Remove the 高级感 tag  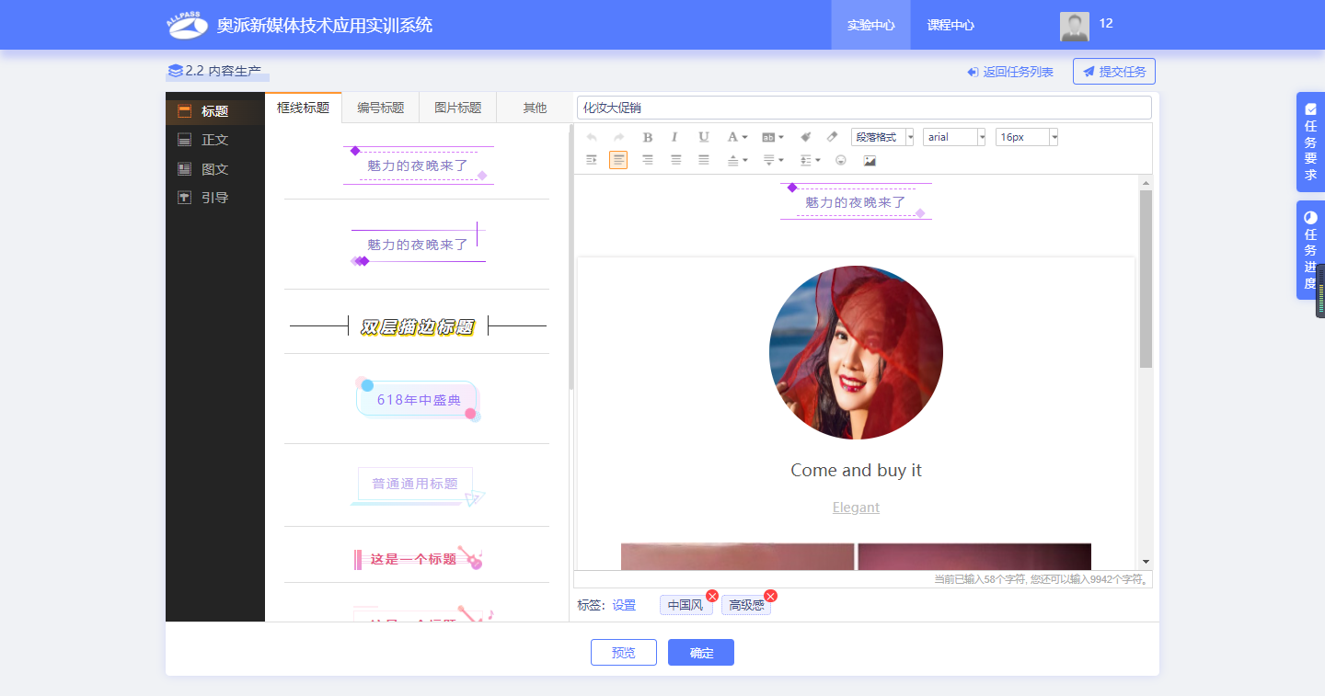pyautogui.click(x=771, y=596)
